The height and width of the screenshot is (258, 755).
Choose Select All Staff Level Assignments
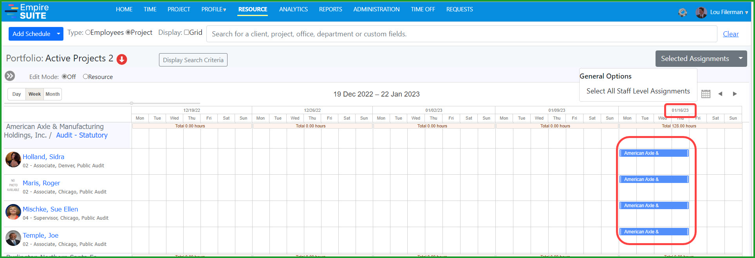click(x=638, y=91)
